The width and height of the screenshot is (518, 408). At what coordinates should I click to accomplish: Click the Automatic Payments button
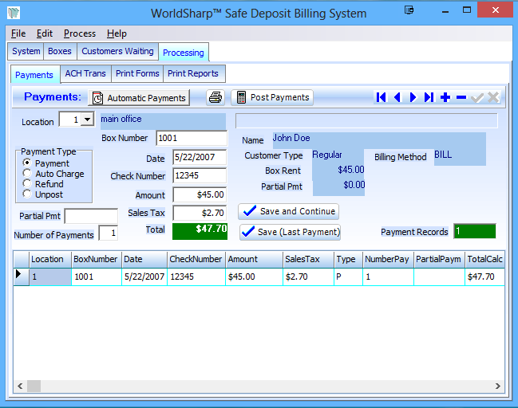pyautogui.click(x=139, y=98)
